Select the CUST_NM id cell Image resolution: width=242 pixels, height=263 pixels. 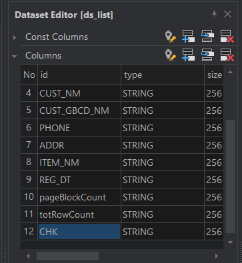click(79, 93)
